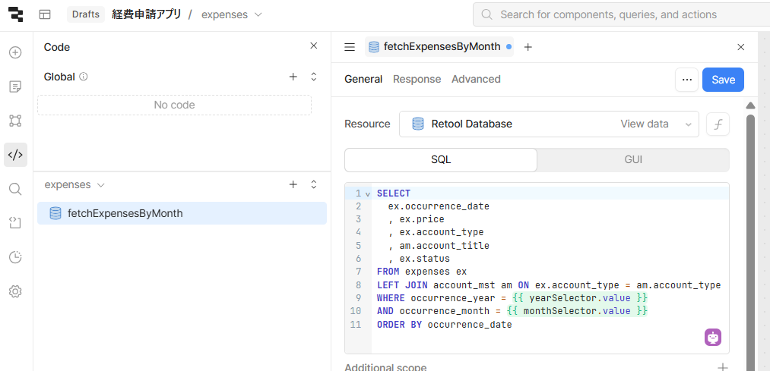Open the component tree icon in left sidebar

click(x=15, y=121)
